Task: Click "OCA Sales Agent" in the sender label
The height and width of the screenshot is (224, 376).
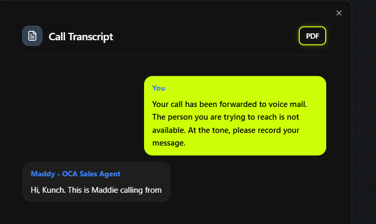Action: point(91,174)
